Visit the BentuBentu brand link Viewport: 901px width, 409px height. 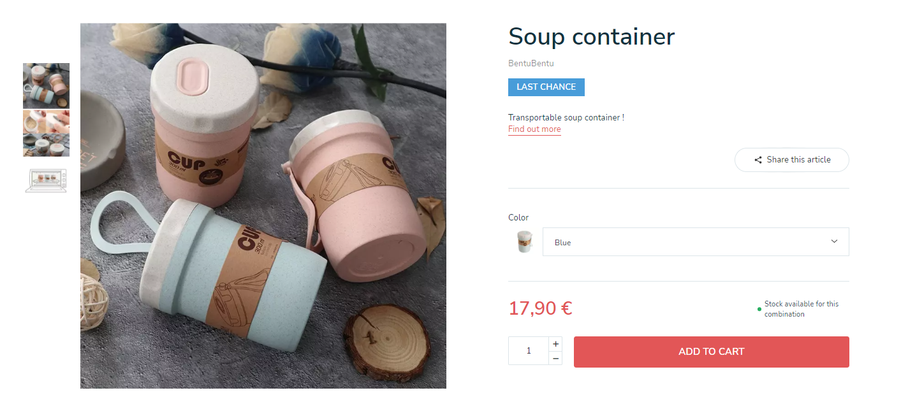click(x=531, y=64)
